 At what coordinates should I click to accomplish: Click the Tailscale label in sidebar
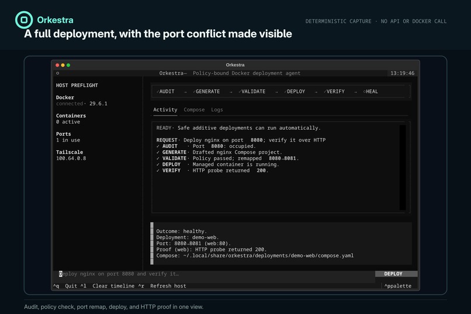(70, 152)
